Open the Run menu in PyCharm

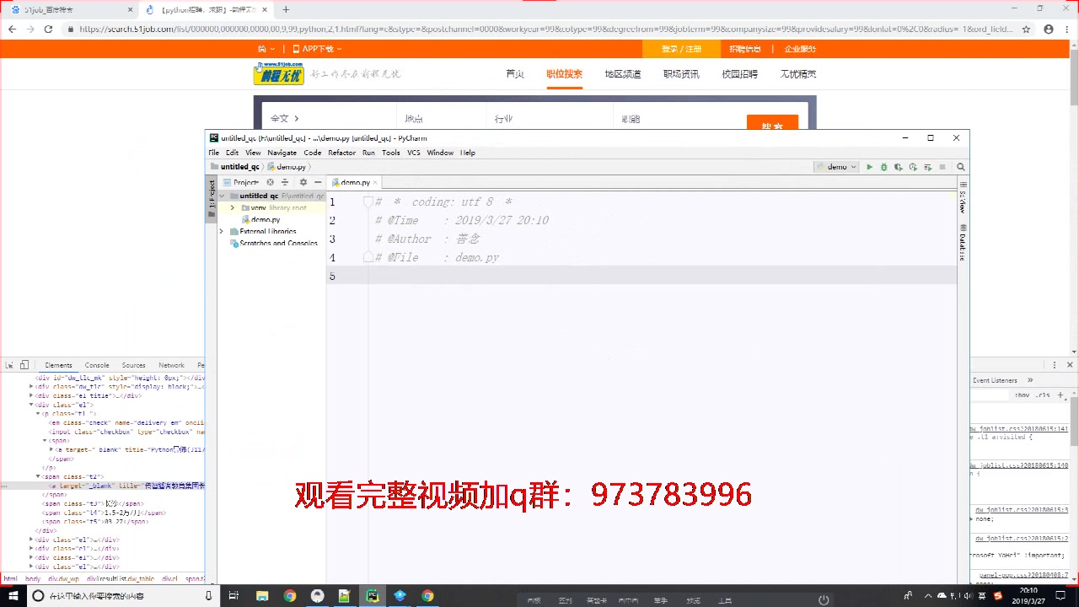[368, 153]
